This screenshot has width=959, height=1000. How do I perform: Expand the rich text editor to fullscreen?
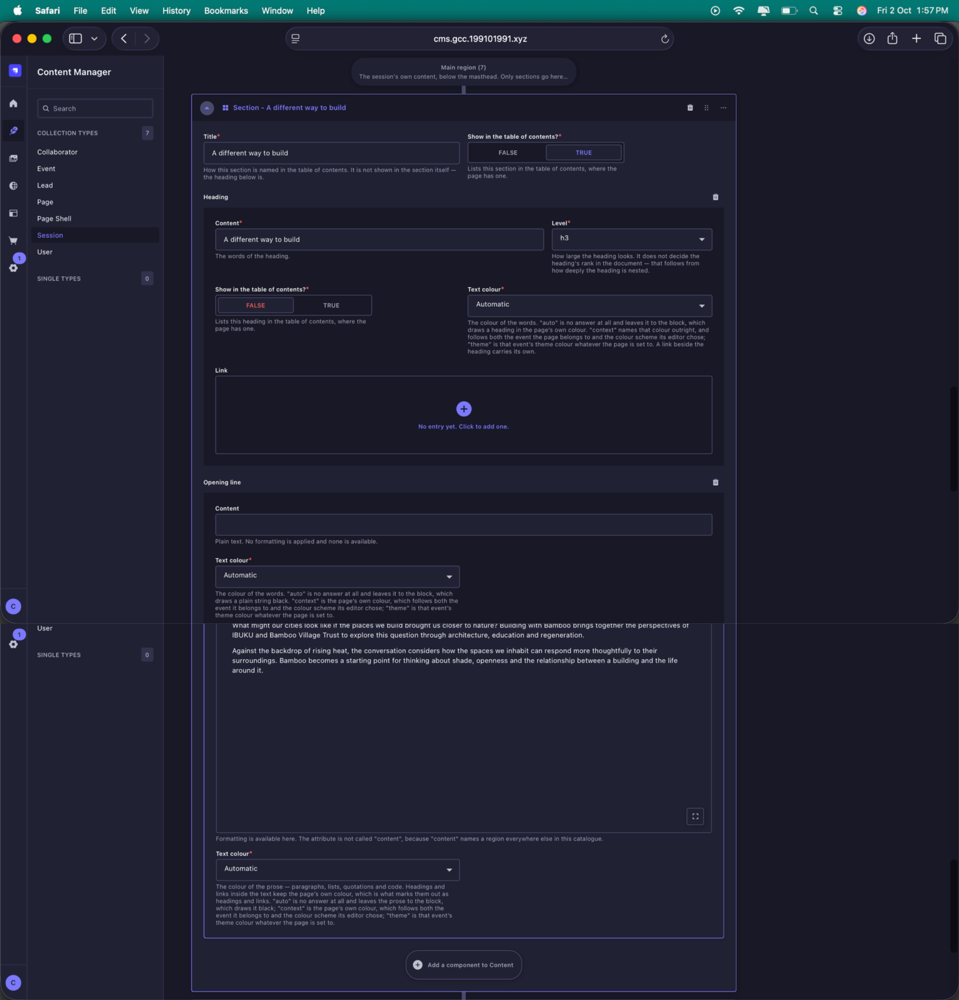[695, 816]
